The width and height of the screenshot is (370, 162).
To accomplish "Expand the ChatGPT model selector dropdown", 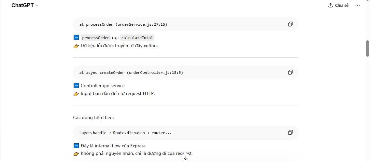I will [x=25, y=6].
